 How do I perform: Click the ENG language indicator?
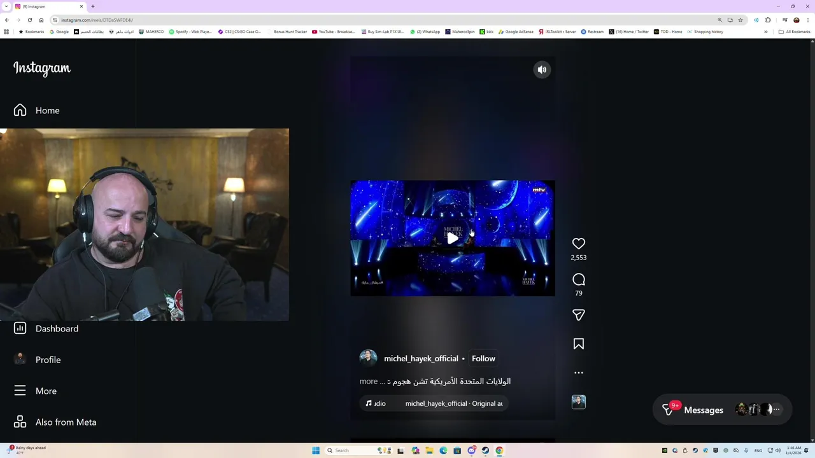coord(758,450)
